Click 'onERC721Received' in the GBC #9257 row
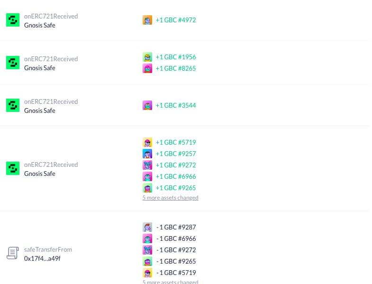Screen dimensions: 372x284 click(x=51, y=165)
